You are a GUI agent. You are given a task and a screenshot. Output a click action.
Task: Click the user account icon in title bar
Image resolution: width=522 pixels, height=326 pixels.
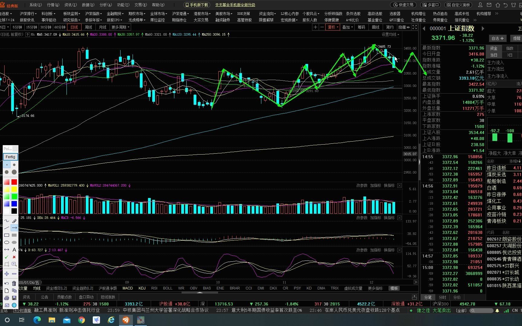[x=480, y=5]
